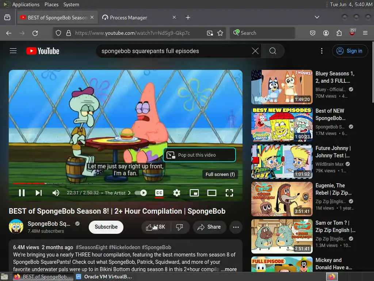Share the video via Share button
The height and width of the screenshot is (281, 374).
209,227
